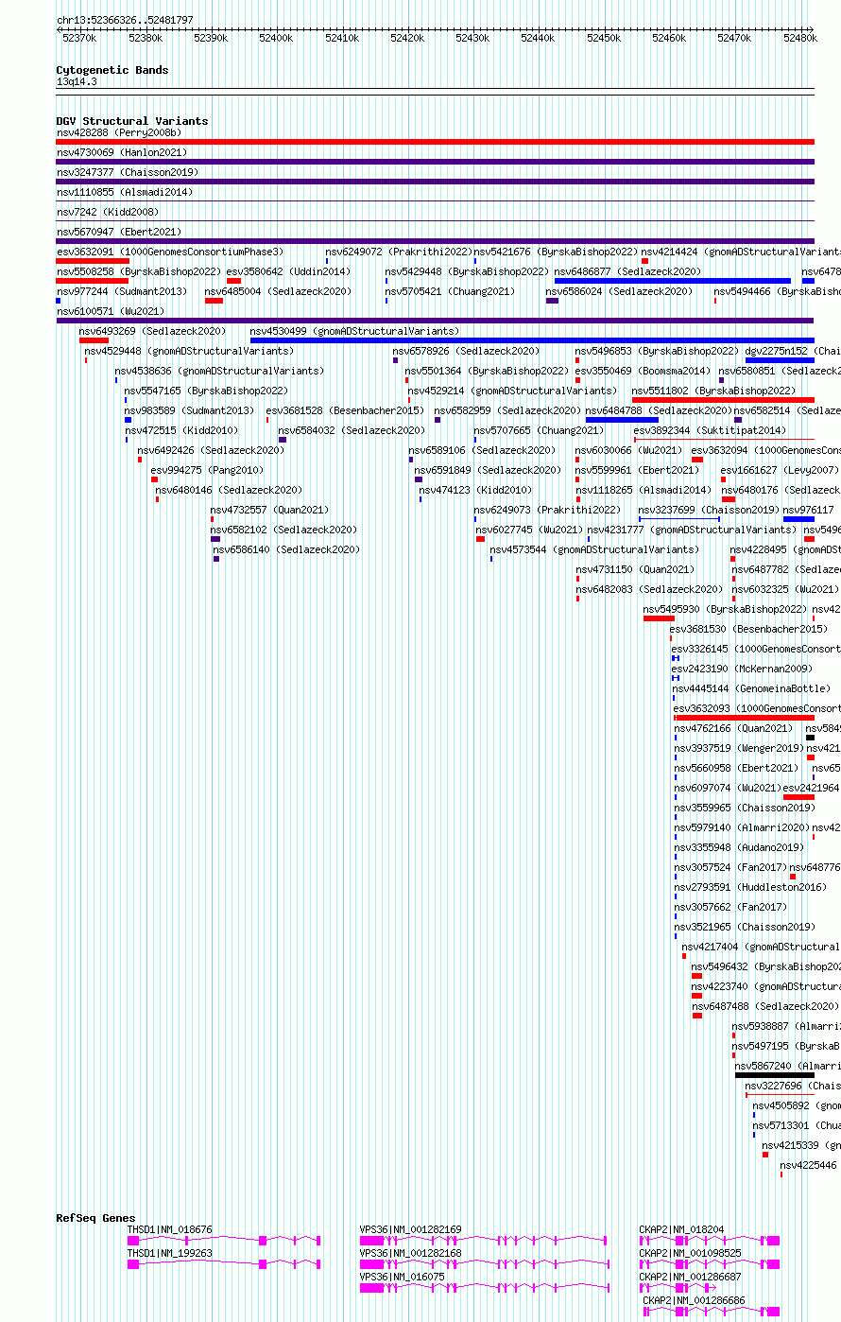Screen dimensions: 841x1322
Task: Click the nsv6493269 (Sedlazeck2020) label
Action: pyautogui.click(x=153, y=331)
